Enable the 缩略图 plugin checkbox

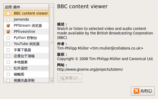pos(8,74)
